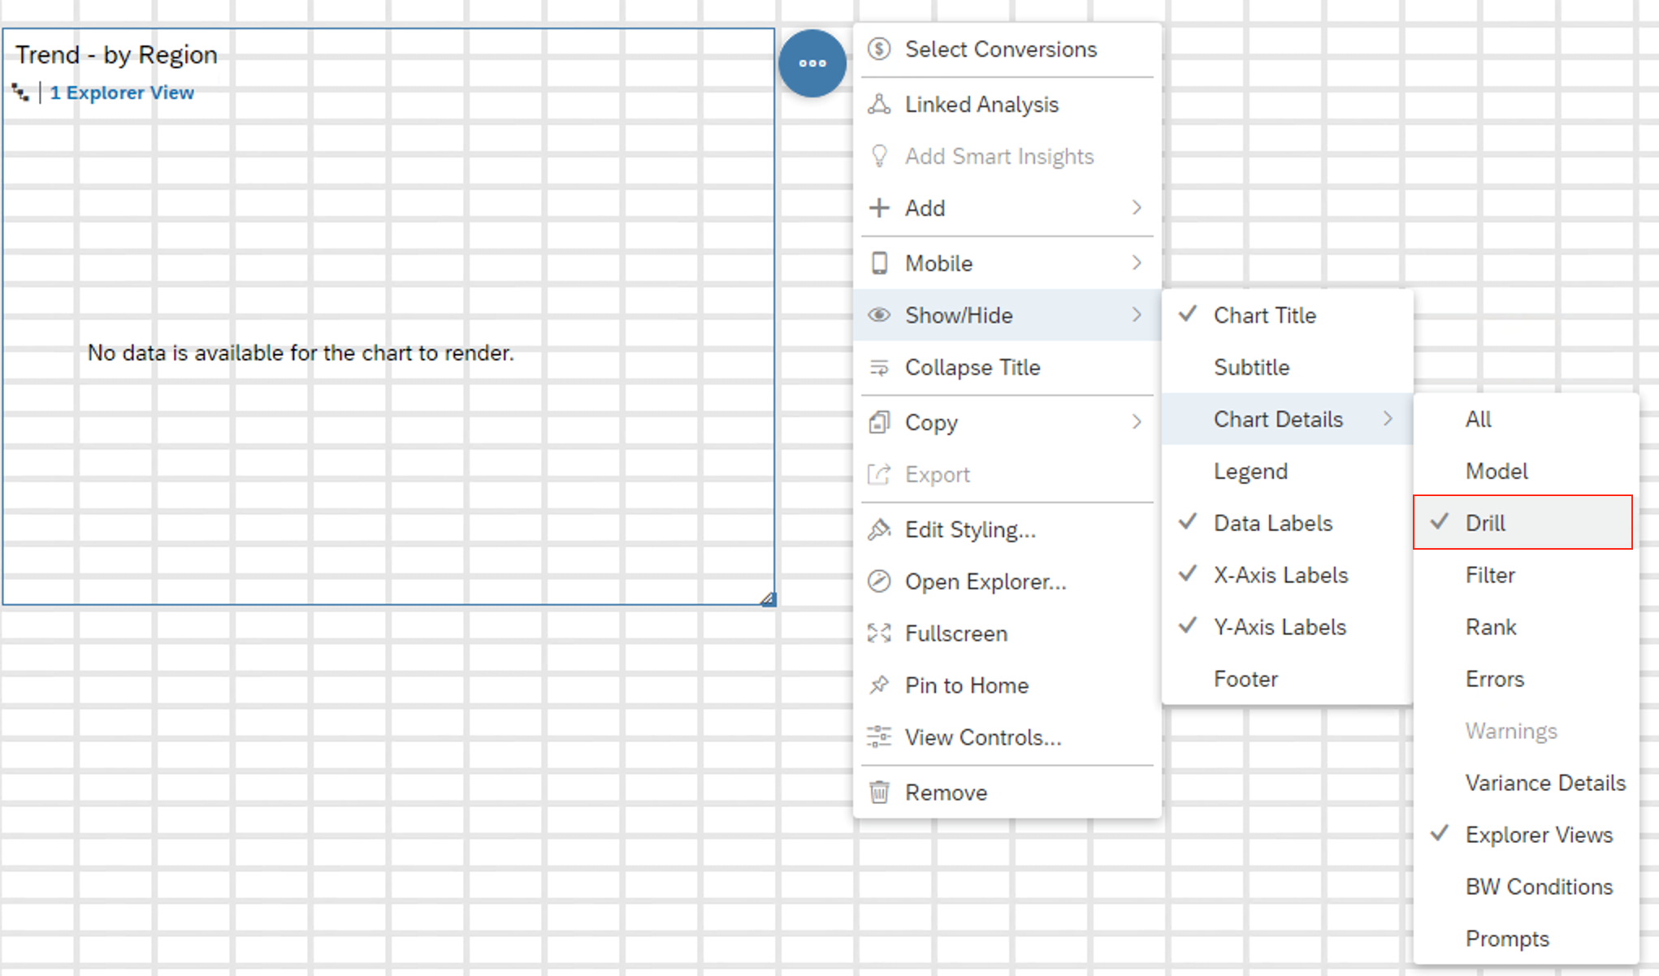
Task: Toggle the Chart Title visibility
Action: [x=1266, y=315]
